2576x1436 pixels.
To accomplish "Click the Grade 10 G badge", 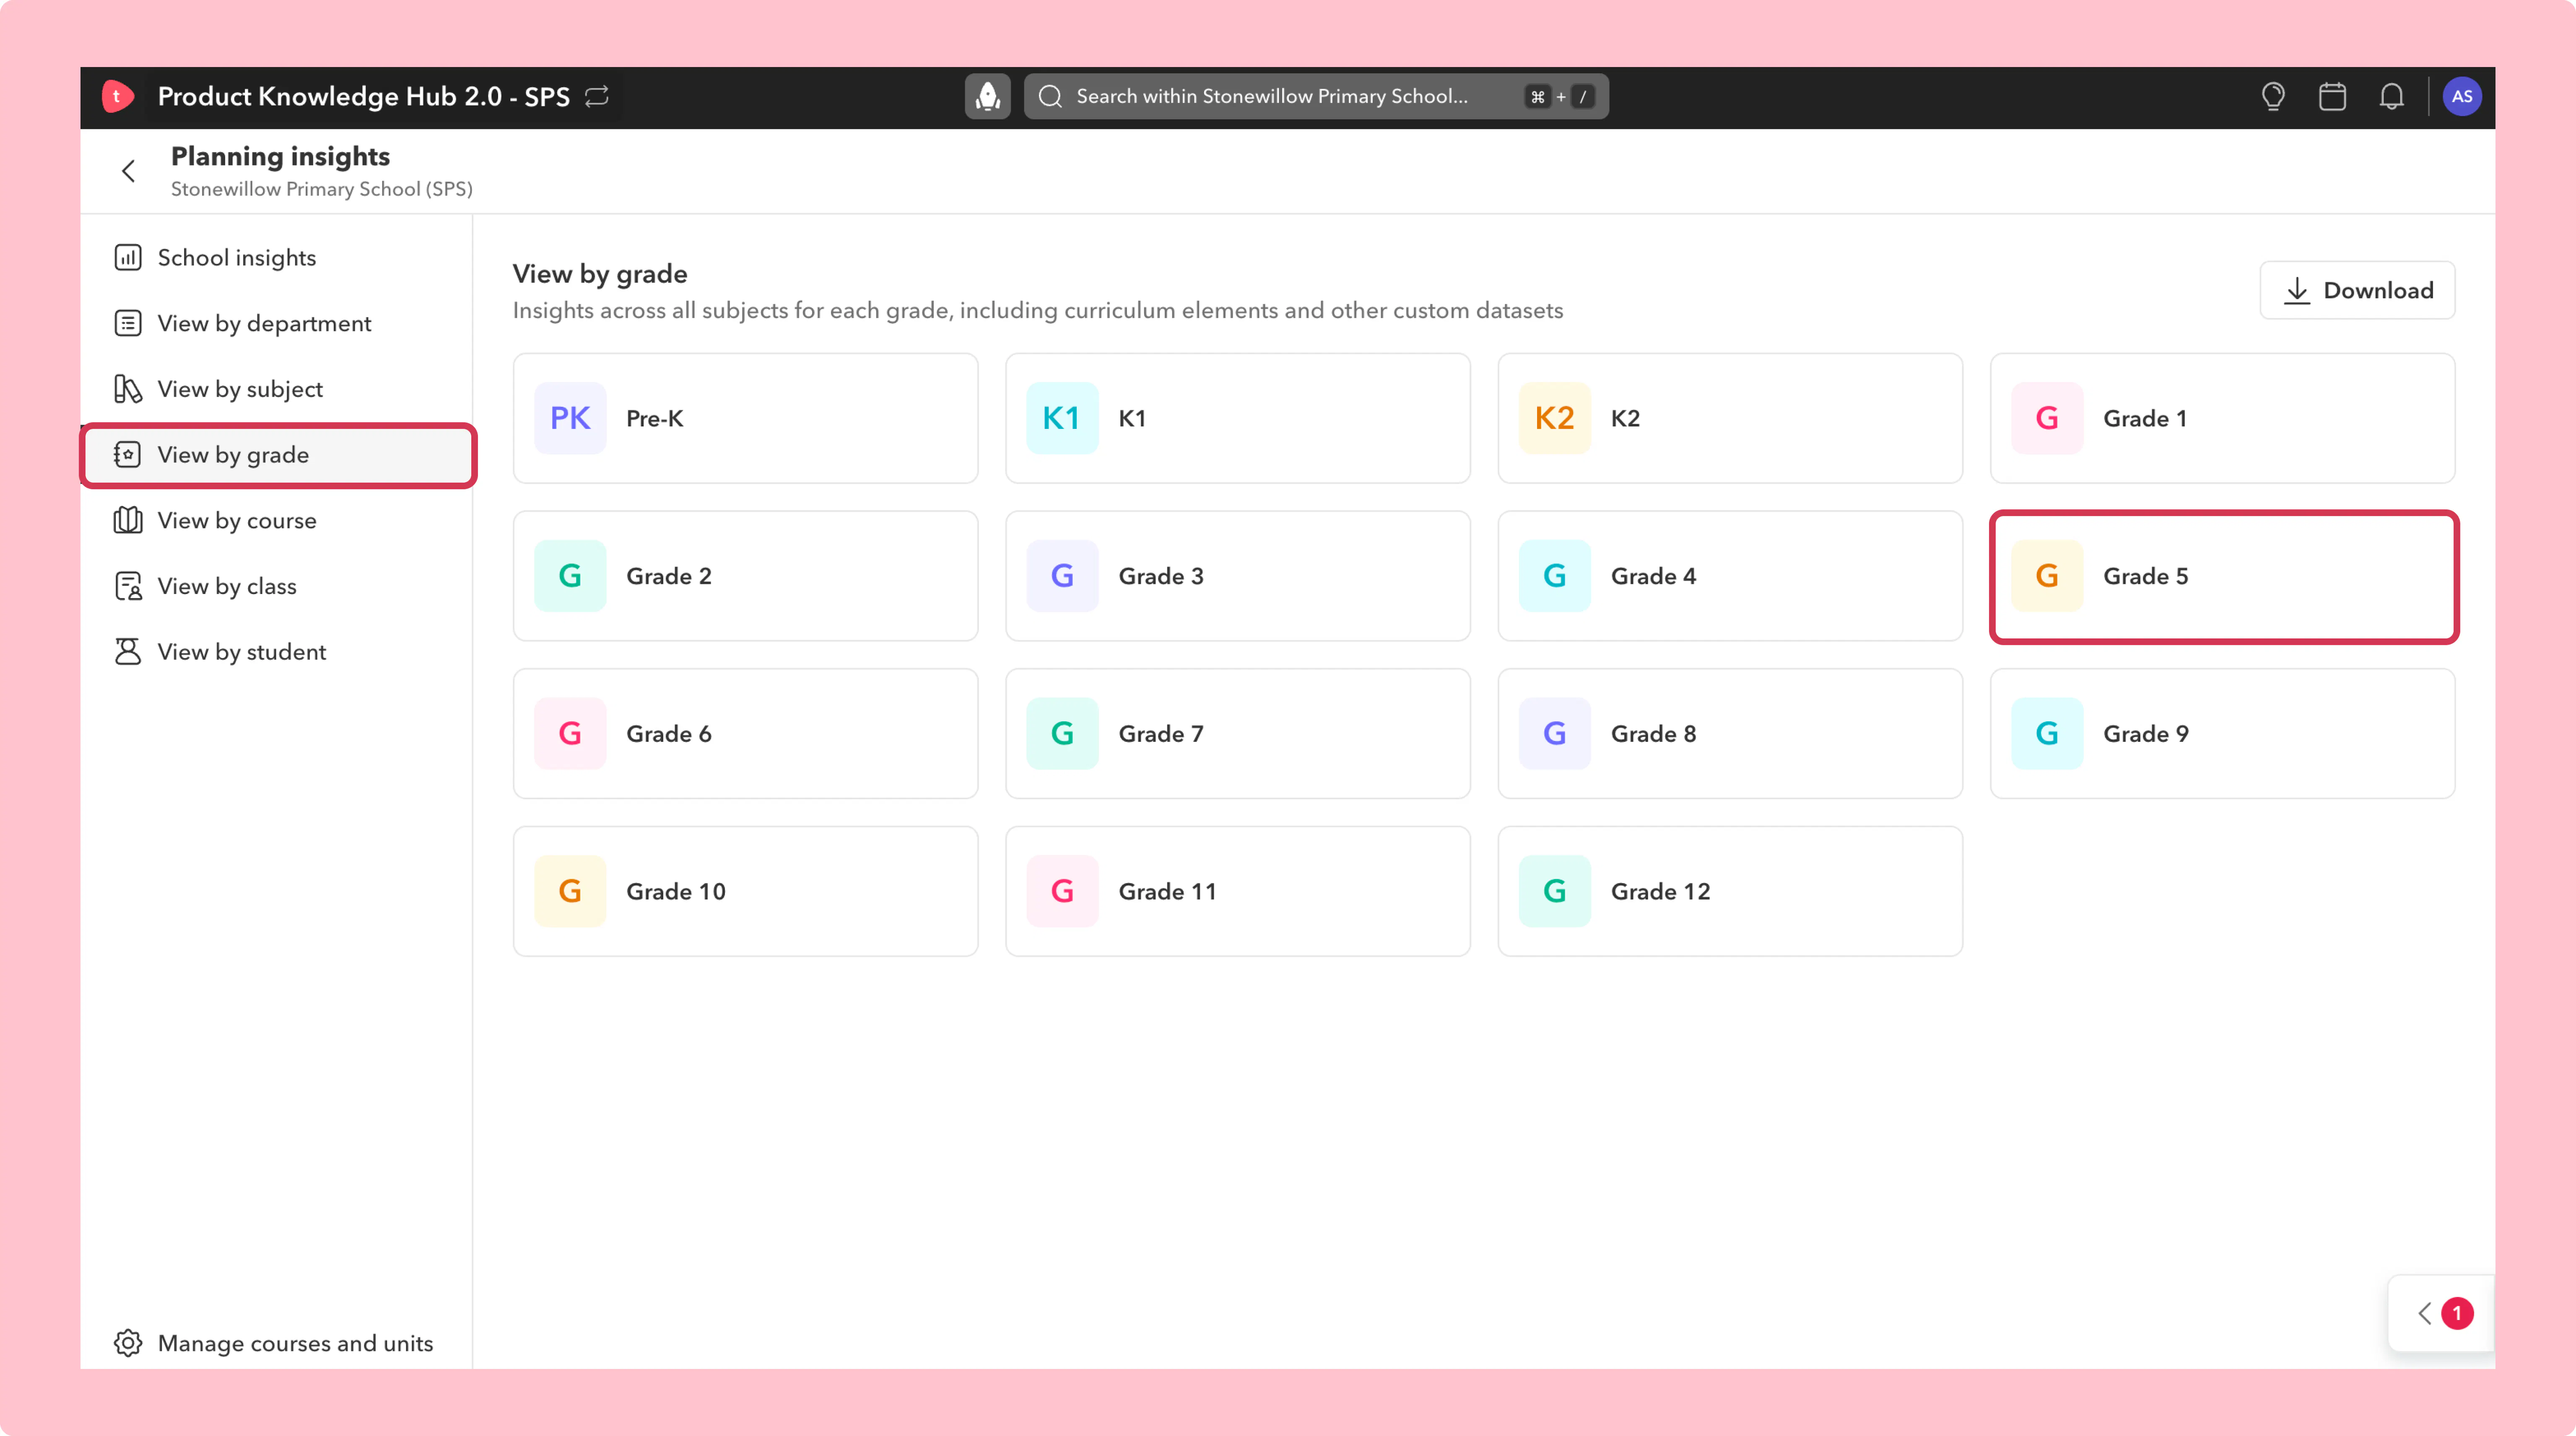I will click(570, 891).
